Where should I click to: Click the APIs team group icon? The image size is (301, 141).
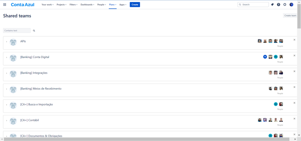click(13, 42)
